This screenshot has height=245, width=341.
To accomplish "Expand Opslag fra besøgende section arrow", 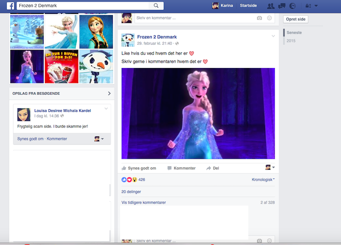I will (109, 94).
